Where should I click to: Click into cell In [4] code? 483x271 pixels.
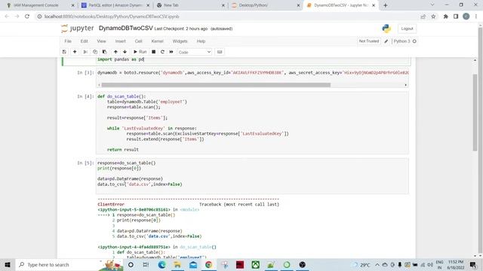pos(252,123)
